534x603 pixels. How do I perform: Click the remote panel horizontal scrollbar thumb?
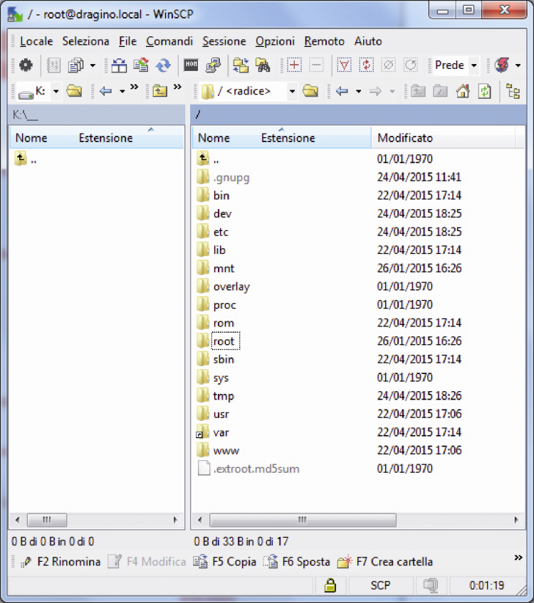303,520
